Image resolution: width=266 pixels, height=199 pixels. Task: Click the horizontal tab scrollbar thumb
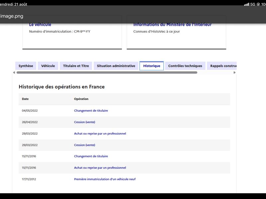point(107,73)
